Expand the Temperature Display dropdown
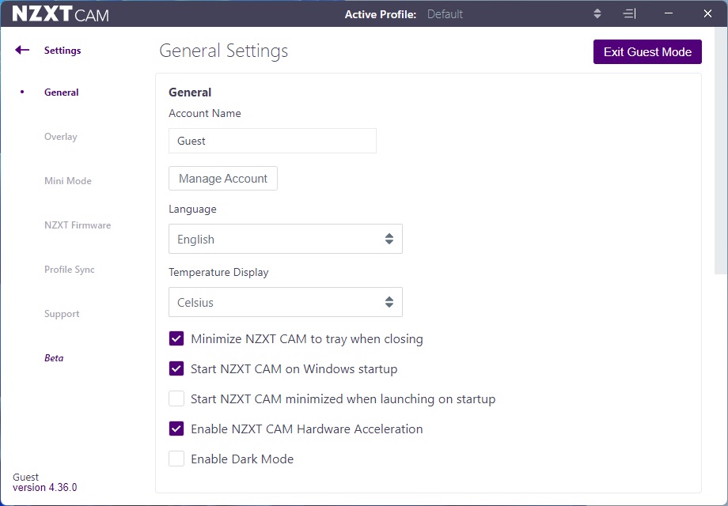Viewport: 728px width, 506px height. (x=285, y=303)
